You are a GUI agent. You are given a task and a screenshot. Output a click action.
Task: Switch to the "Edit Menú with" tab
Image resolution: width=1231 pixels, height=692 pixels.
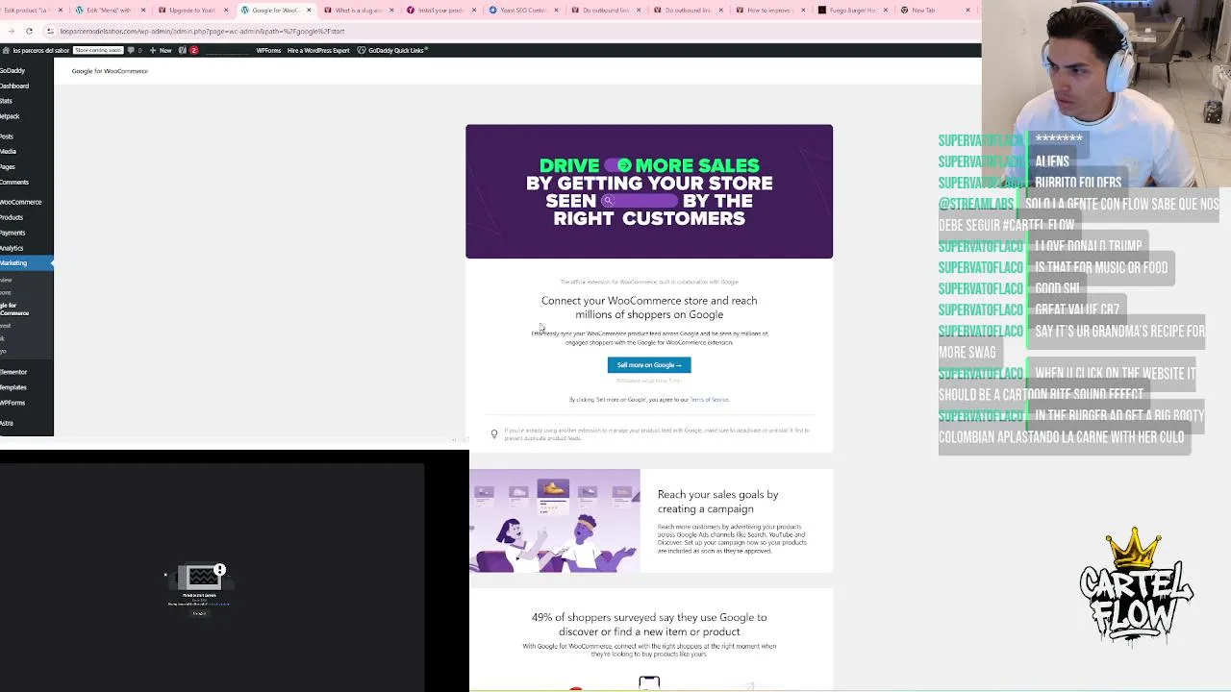(x=109, y=11)
